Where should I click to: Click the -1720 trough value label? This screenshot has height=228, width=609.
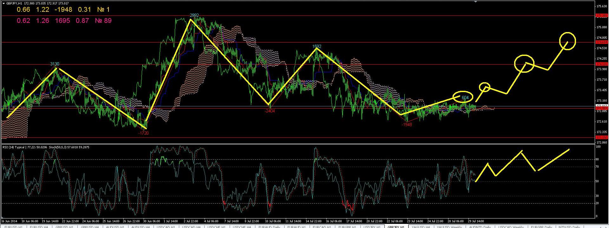coord(143,133)
